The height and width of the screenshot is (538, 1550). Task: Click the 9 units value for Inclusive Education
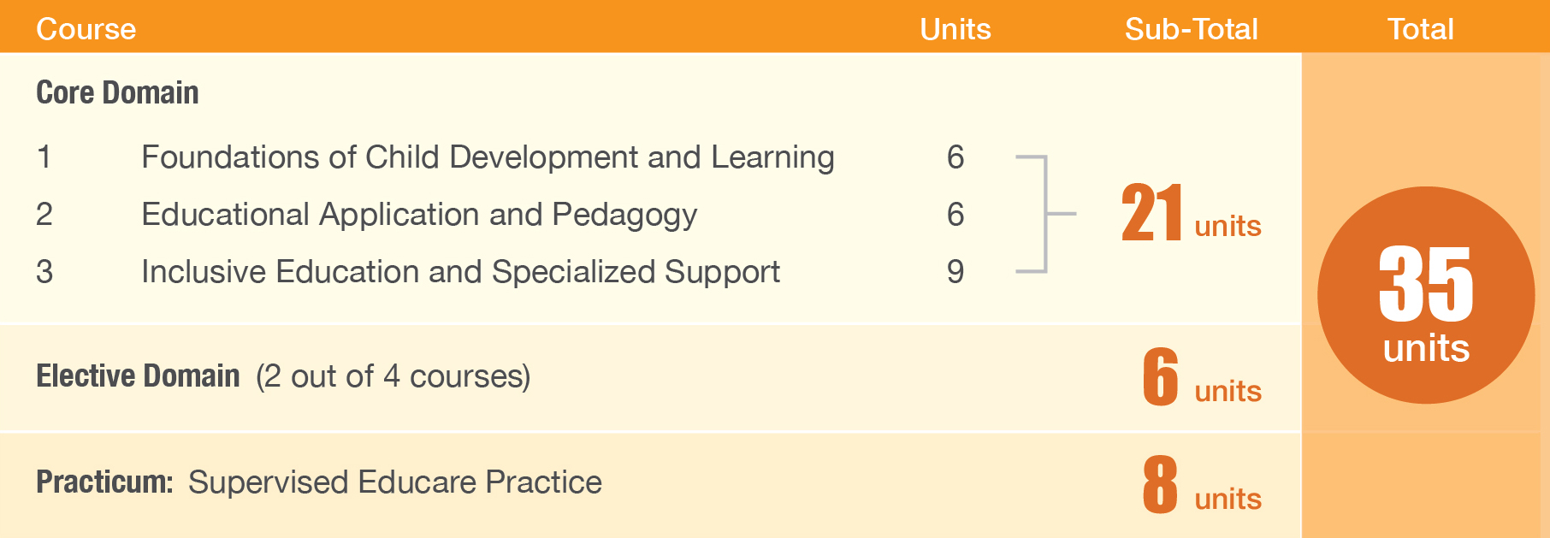tap(955, 272)
